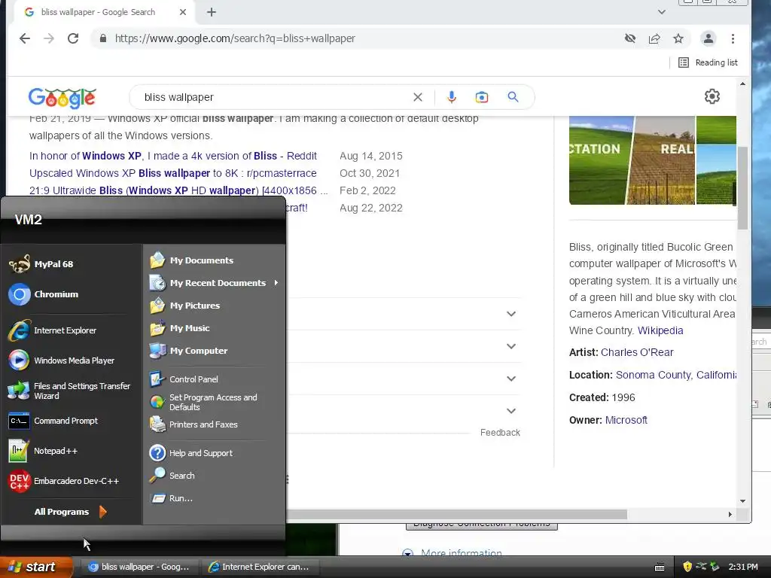Viewport: 771px width, 578px height.
Task: Expand fourth People also ask question
Action: (511, 411)
